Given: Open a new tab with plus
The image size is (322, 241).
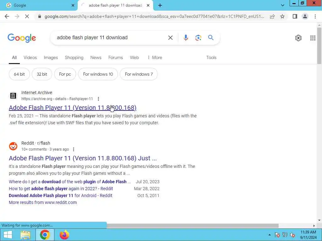Looking at the screenshot, I should pos(160,5).
